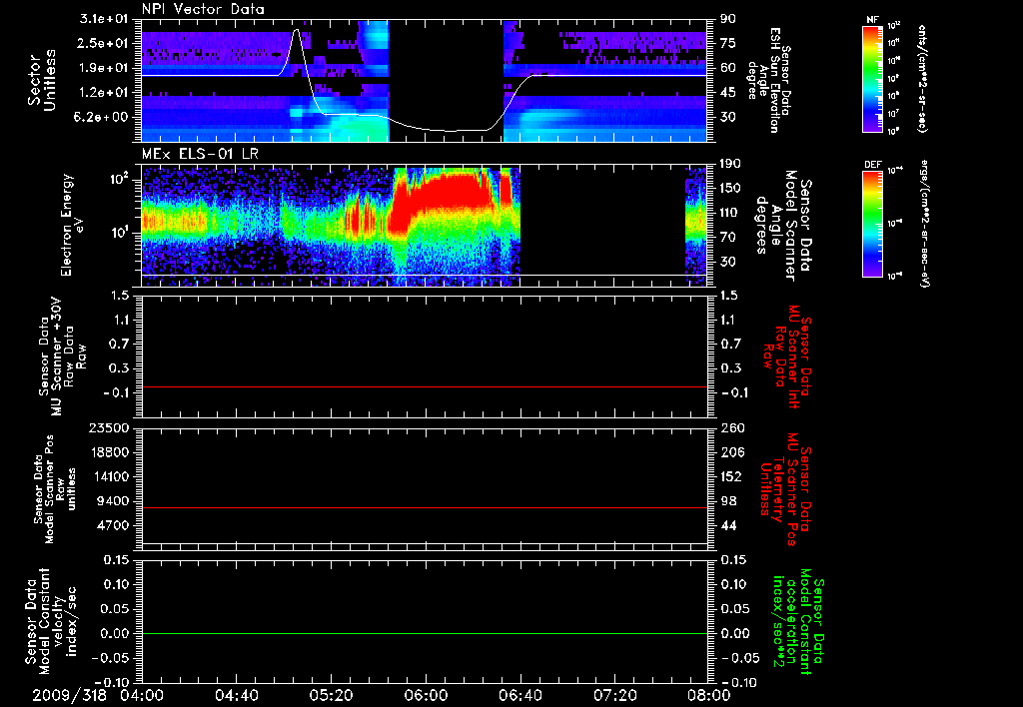Click the '08:00' time tick label
The image size is (1023, 707).
tap(709, 695)
